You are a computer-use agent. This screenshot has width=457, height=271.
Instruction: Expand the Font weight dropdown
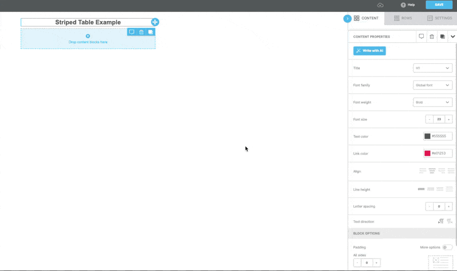point(432,102)
